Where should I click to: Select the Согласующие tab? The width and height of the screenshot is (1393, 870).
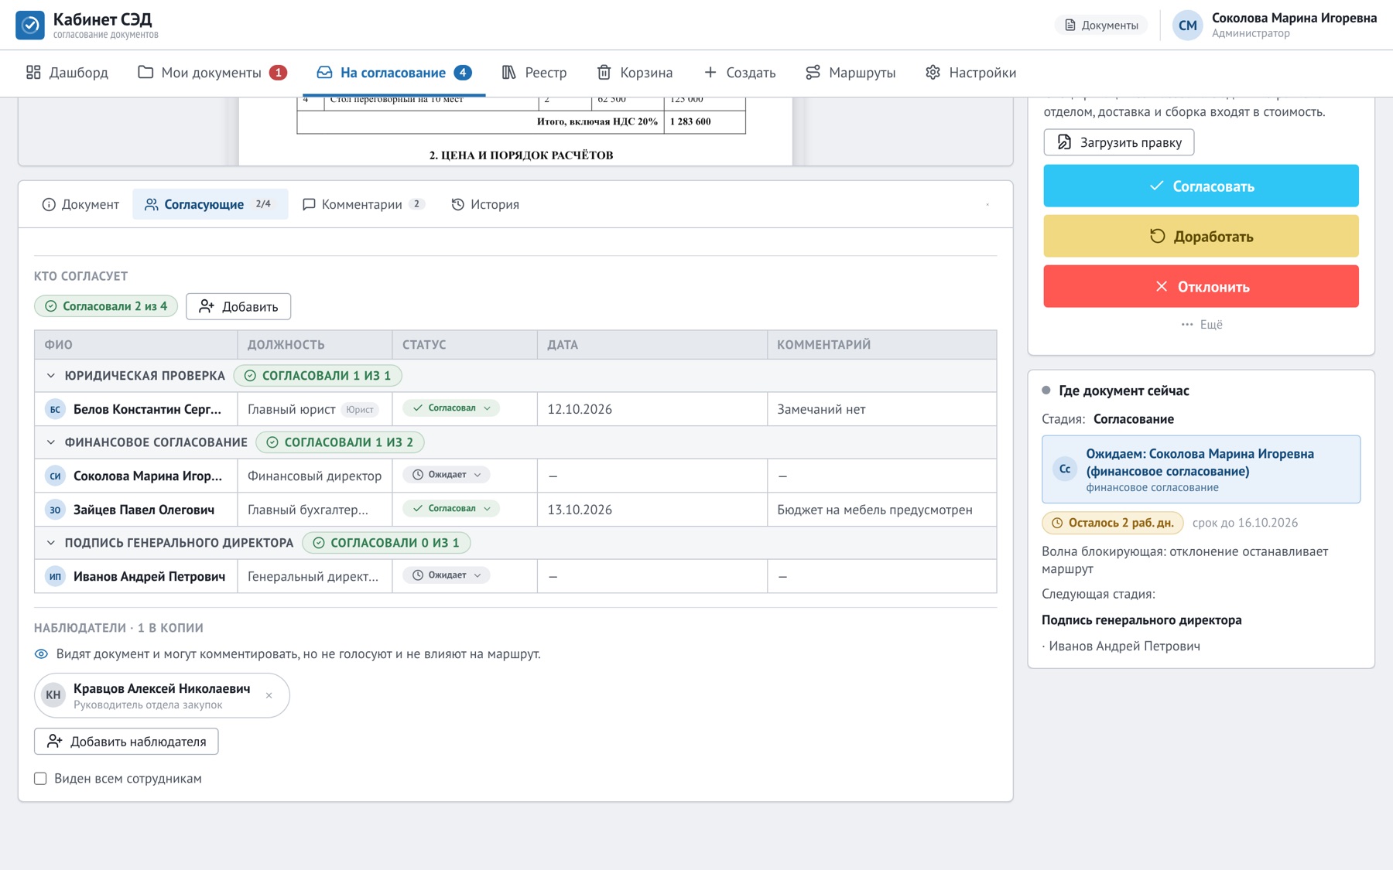[210, 204]
